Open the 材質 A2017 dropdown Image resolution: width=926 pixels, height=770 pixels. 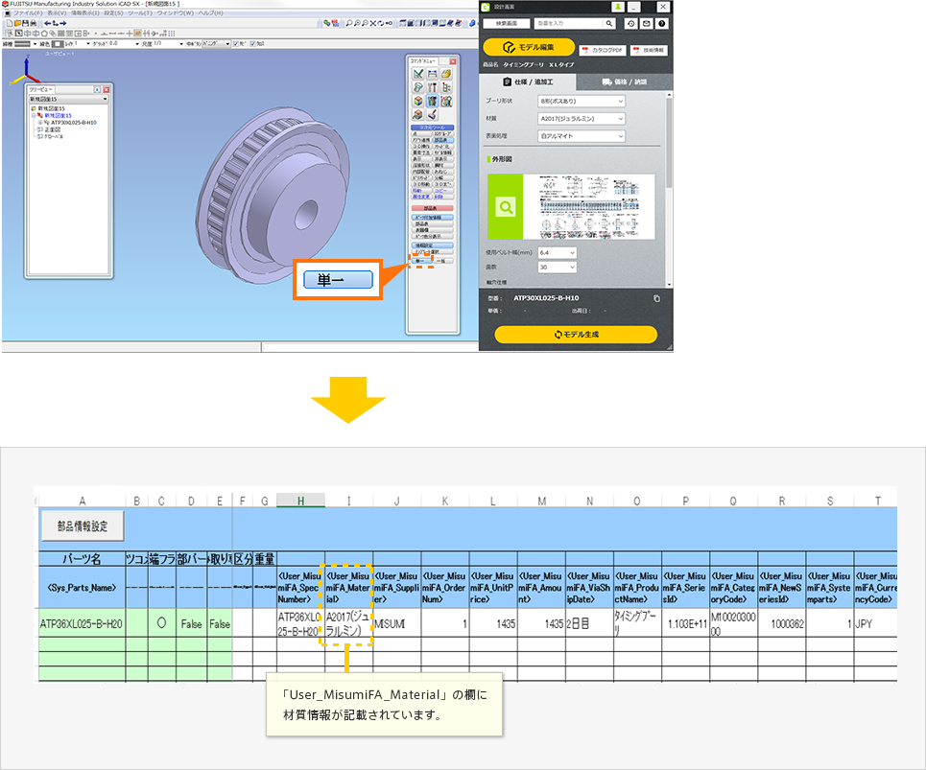click(x=580, y=119)
